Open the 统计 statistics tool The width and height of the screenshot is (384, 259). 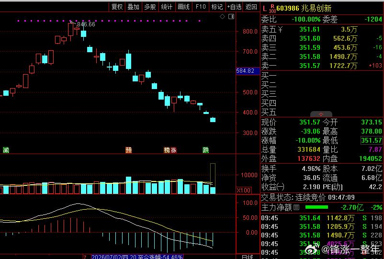point(167,7)
